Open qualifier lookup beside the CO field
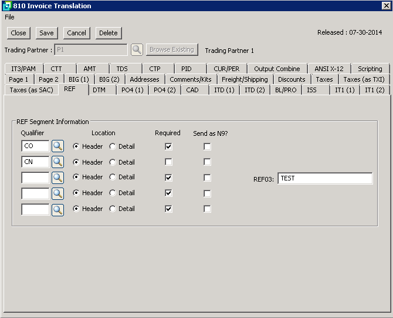Screen dimensions: 393x318 point(57,146)
